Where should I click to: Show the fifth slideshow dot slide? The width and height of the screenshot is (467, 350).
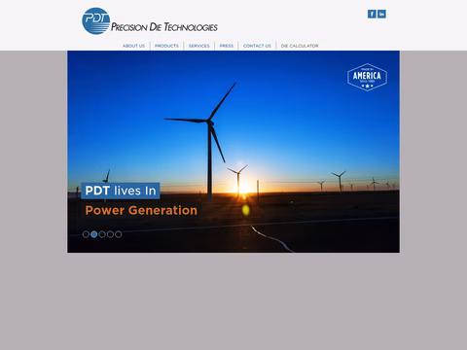coord(119,234)
